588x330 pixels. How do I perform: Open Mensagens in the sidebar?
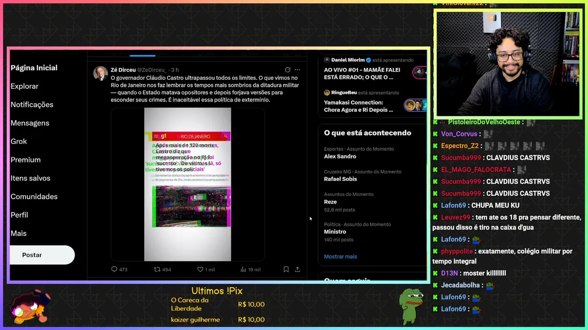pyautogui.click(x=30, y=123)
